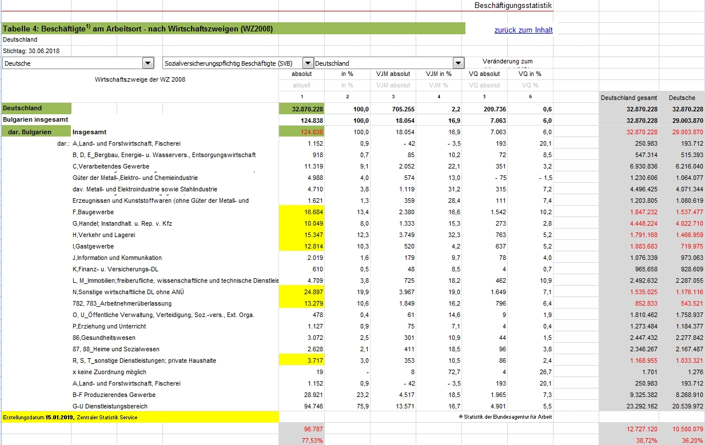Click the 'Deutschland gesamt' column header

click(x=628, y=98)
